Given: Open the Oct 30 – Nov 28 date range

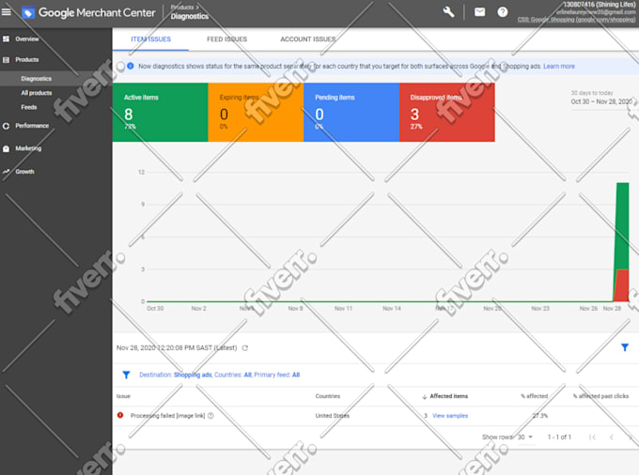Looking at the screenshot, I should click(x=601, y=101).
